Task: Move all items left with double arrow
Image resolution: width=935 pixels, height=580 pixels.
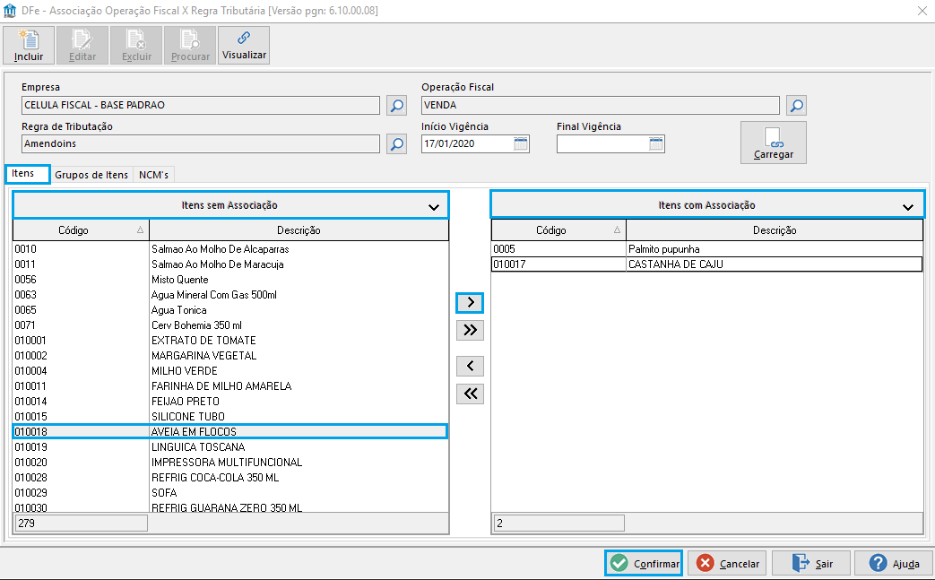Action: click(470, 394)
